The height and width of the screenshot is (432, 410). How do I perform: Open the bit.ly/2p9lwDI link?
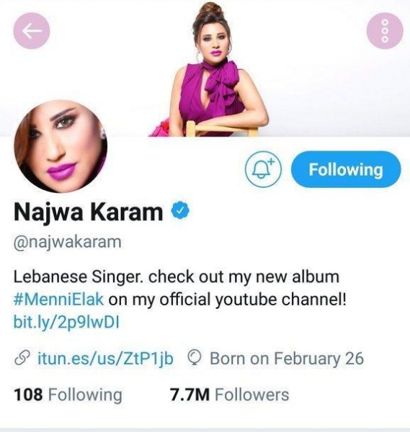[x=66, y=322]
